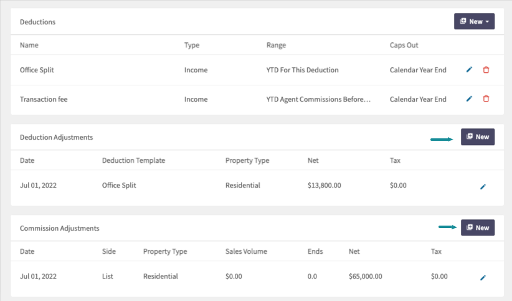Click the Deduction Template column header
This screenshot has height=301, width=512.
133,160
